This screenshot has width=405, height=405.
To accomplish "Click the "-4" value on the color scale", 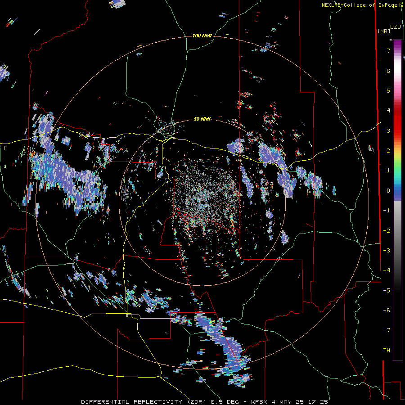I will point(387,270).
